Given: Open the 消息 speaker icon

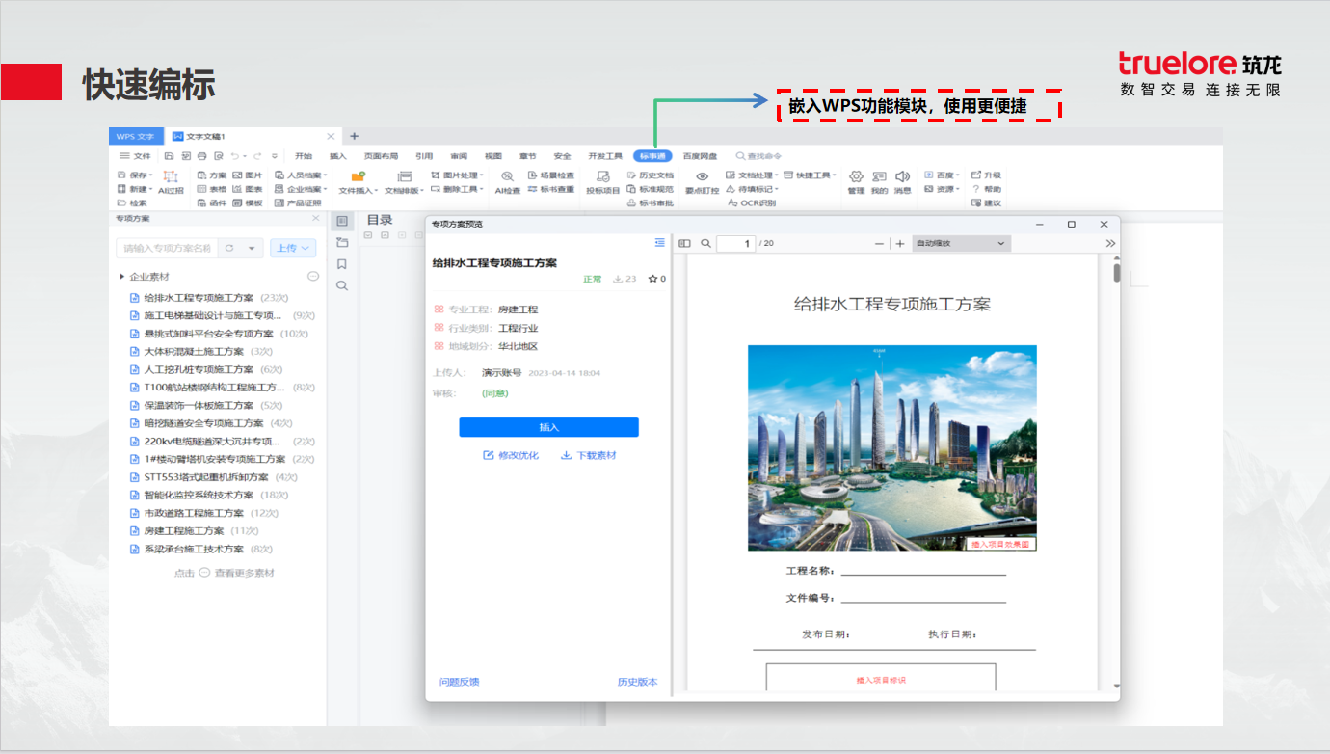Looking at the screenshot, I should (902, 182).
